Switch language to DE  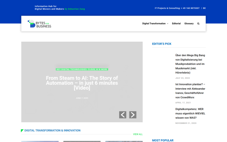coord(204,8)
